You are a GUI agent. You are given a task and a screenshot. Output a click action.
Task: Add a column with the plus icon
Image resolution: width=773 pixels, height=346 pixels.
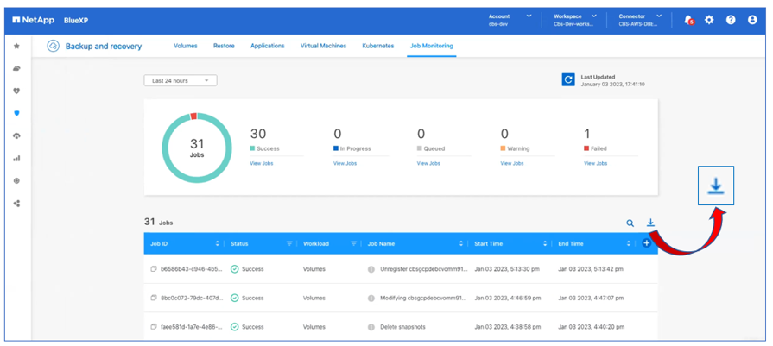(x=647, y=244)
